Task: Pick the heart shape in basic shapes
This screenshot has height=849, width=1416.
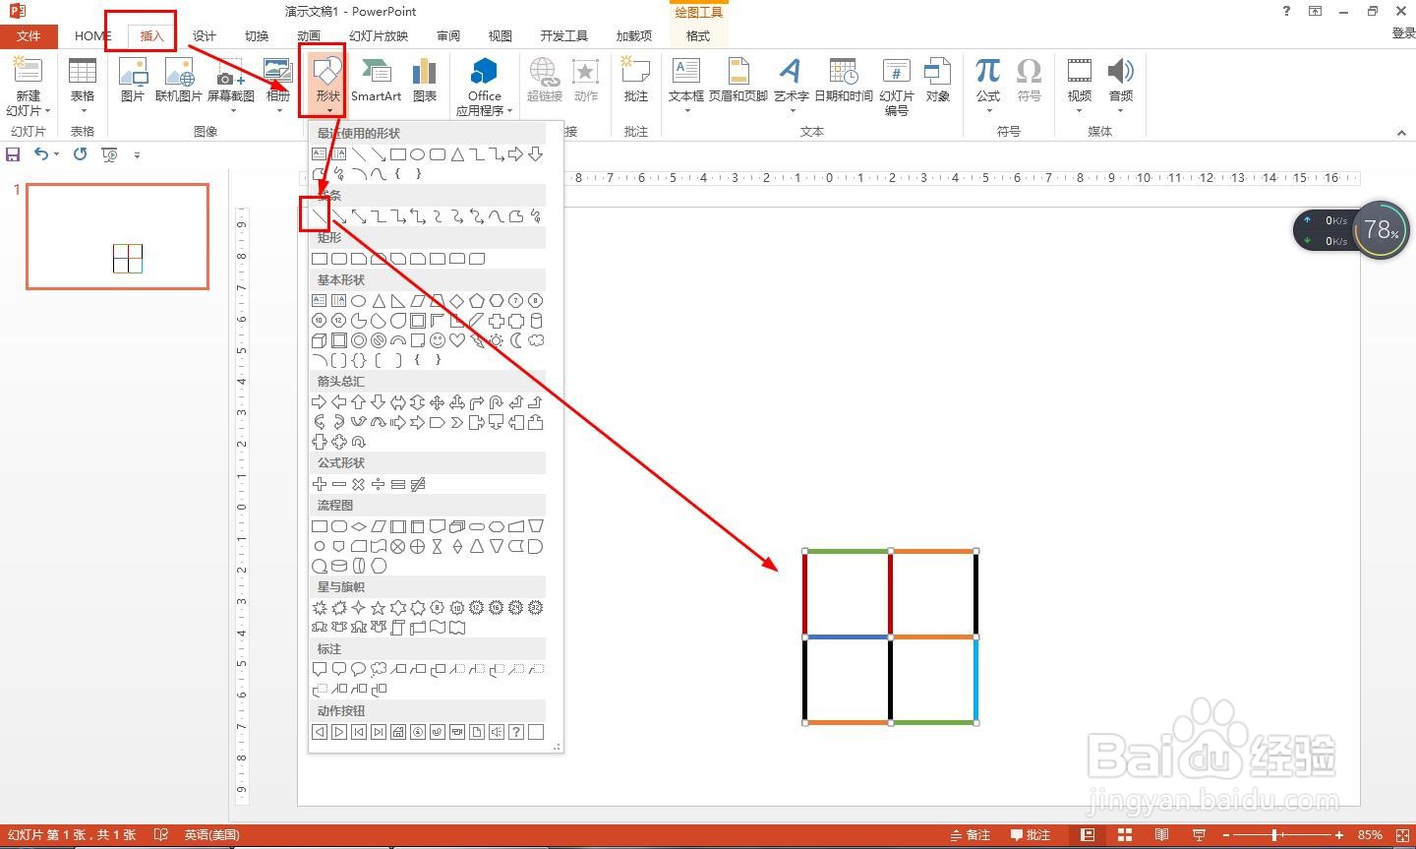Action: pyautogui.click(x=457, y=340)
